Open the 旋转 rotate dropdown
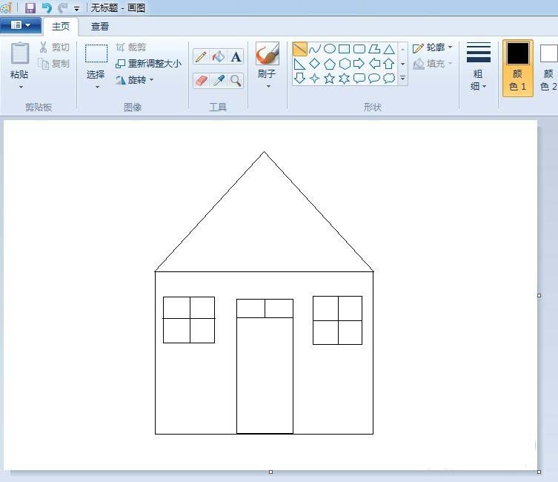Viewport: 558px width, 482px height. tap(135, 80)
